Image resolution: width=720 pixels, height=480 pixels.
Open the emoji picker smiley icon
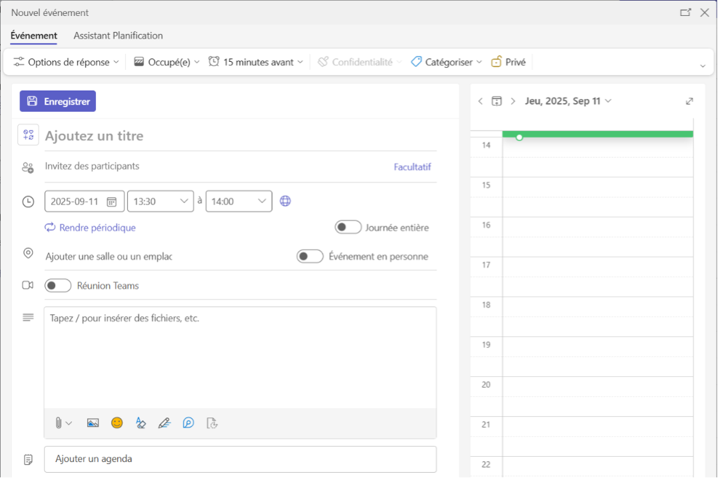pyautogui.click(x=117, y=423)
